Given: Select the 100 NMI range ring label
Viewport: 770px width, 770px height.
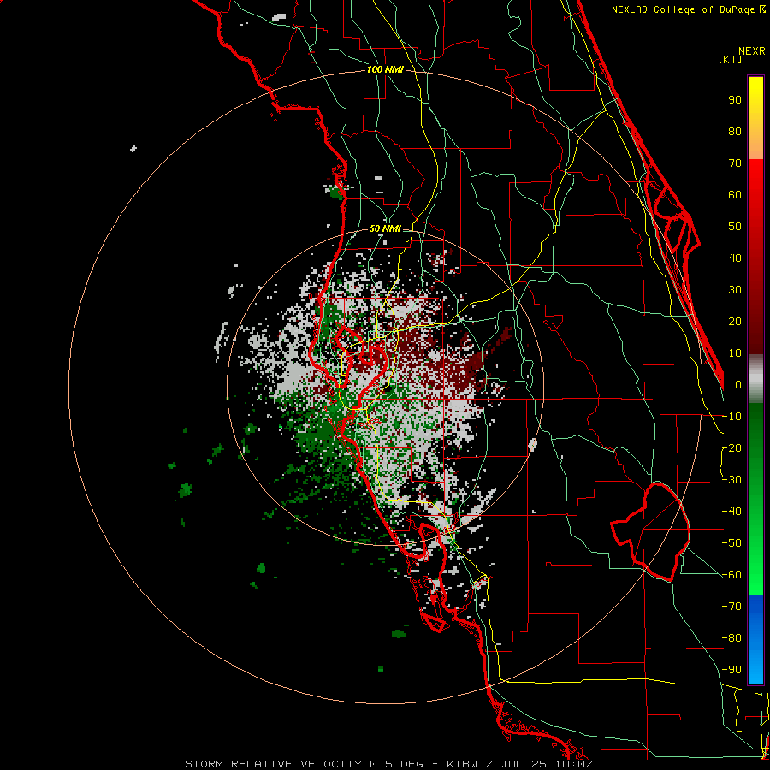Looking at the screenshot, I should (x=385, y=69).
